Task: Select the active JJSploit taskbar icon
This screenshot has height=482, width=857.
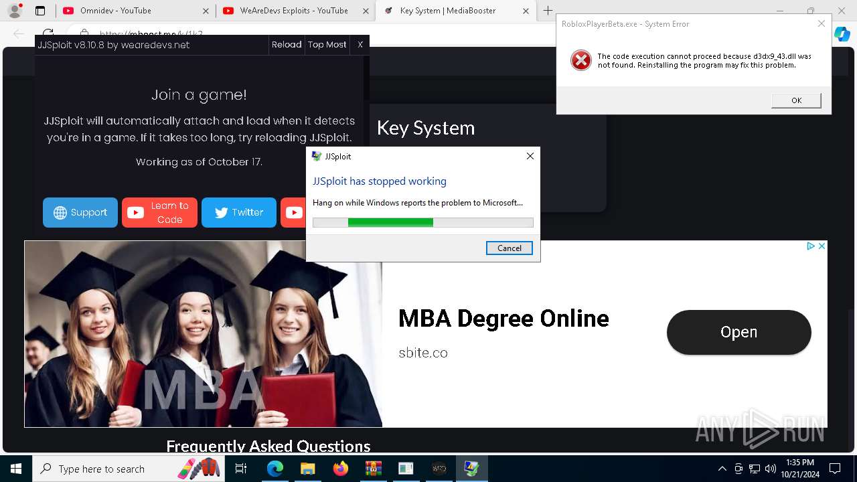Action: tap(471, 469)
